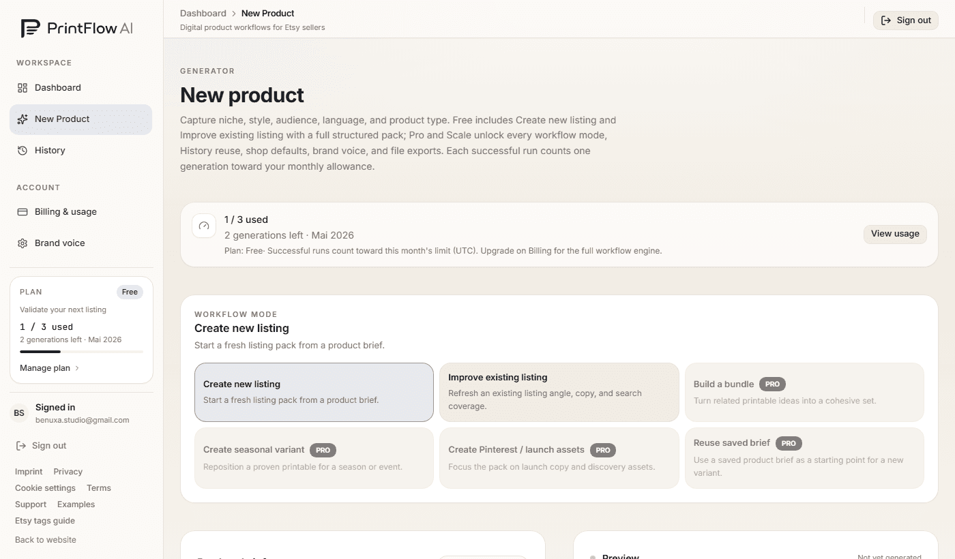Open Billing & usage page

tap(80, 212)
